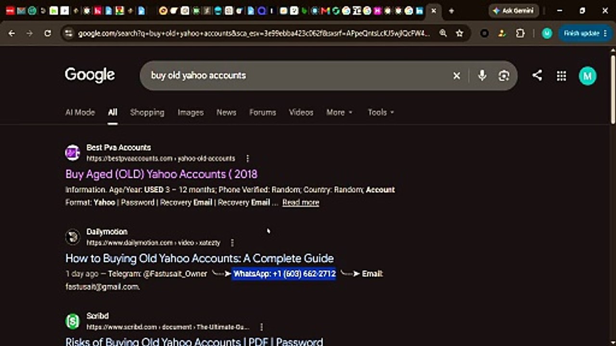616x346 pixels.
Task: Click the dailymotion.com URL text
Action: (153, 243)
